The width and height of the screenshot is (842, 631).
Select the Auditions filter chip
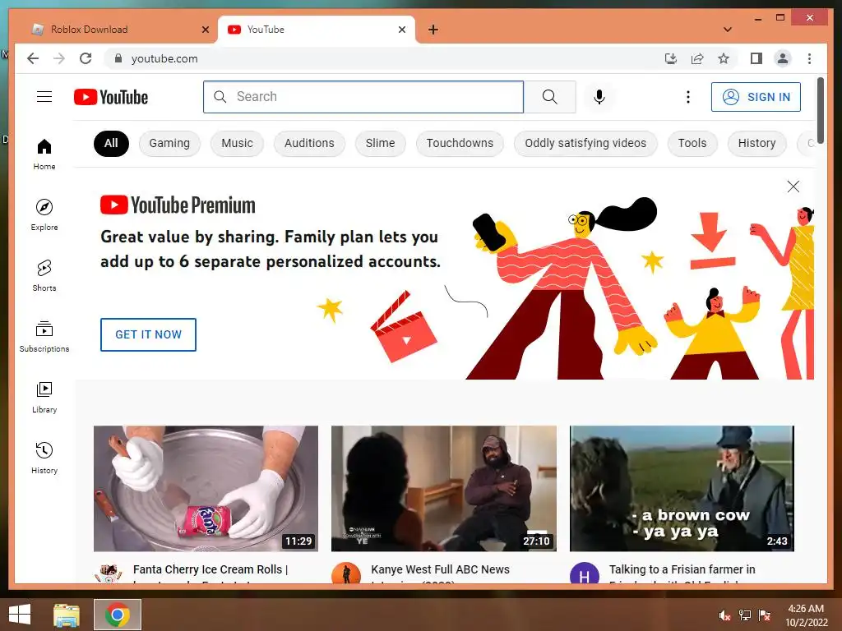(x=309, y=143)
